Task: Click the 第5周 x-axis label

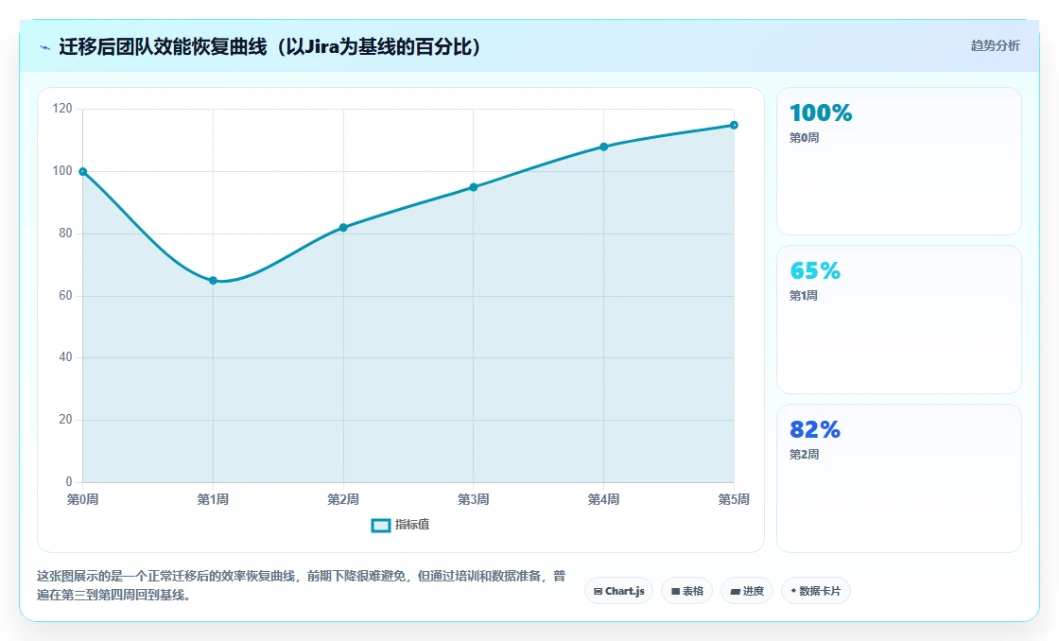Action: coord(734,499)
